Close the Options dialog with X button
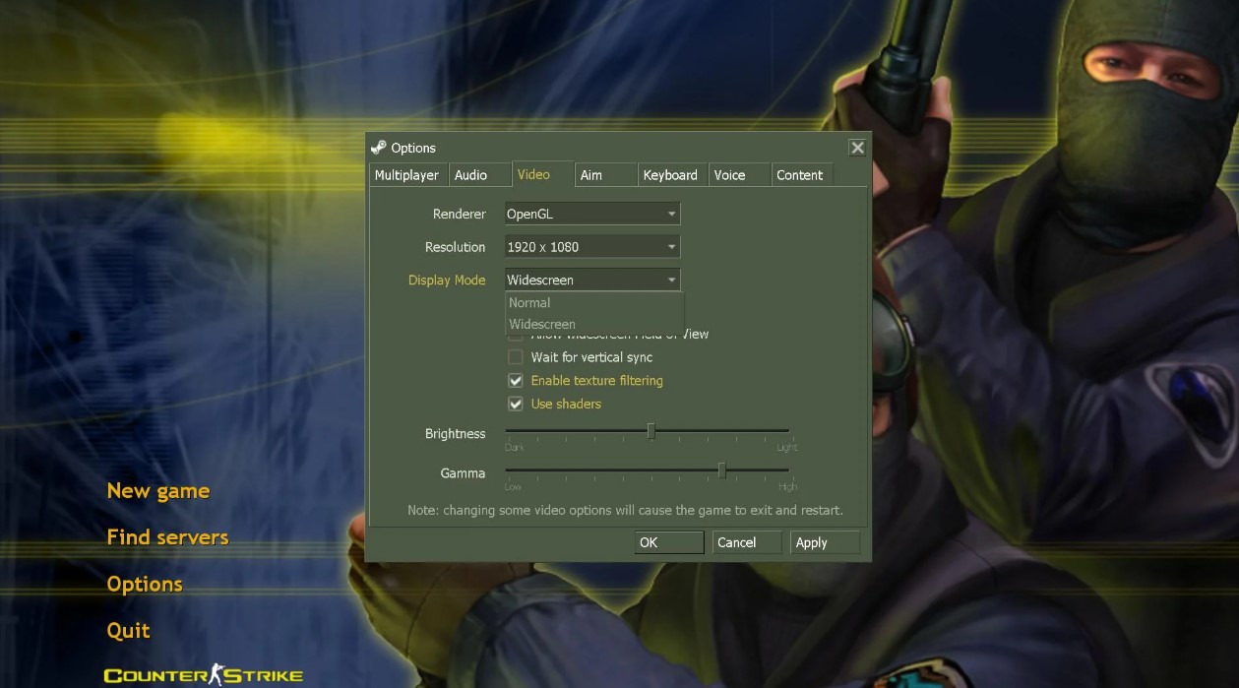Viewport: 1239px width, 688px height. tap(857, 148)
